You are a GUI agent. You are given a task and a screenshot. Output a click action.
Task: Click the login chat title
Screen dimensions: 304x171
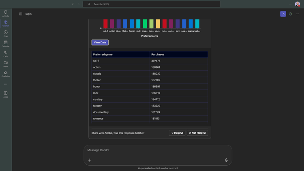[x=28, y=14]
